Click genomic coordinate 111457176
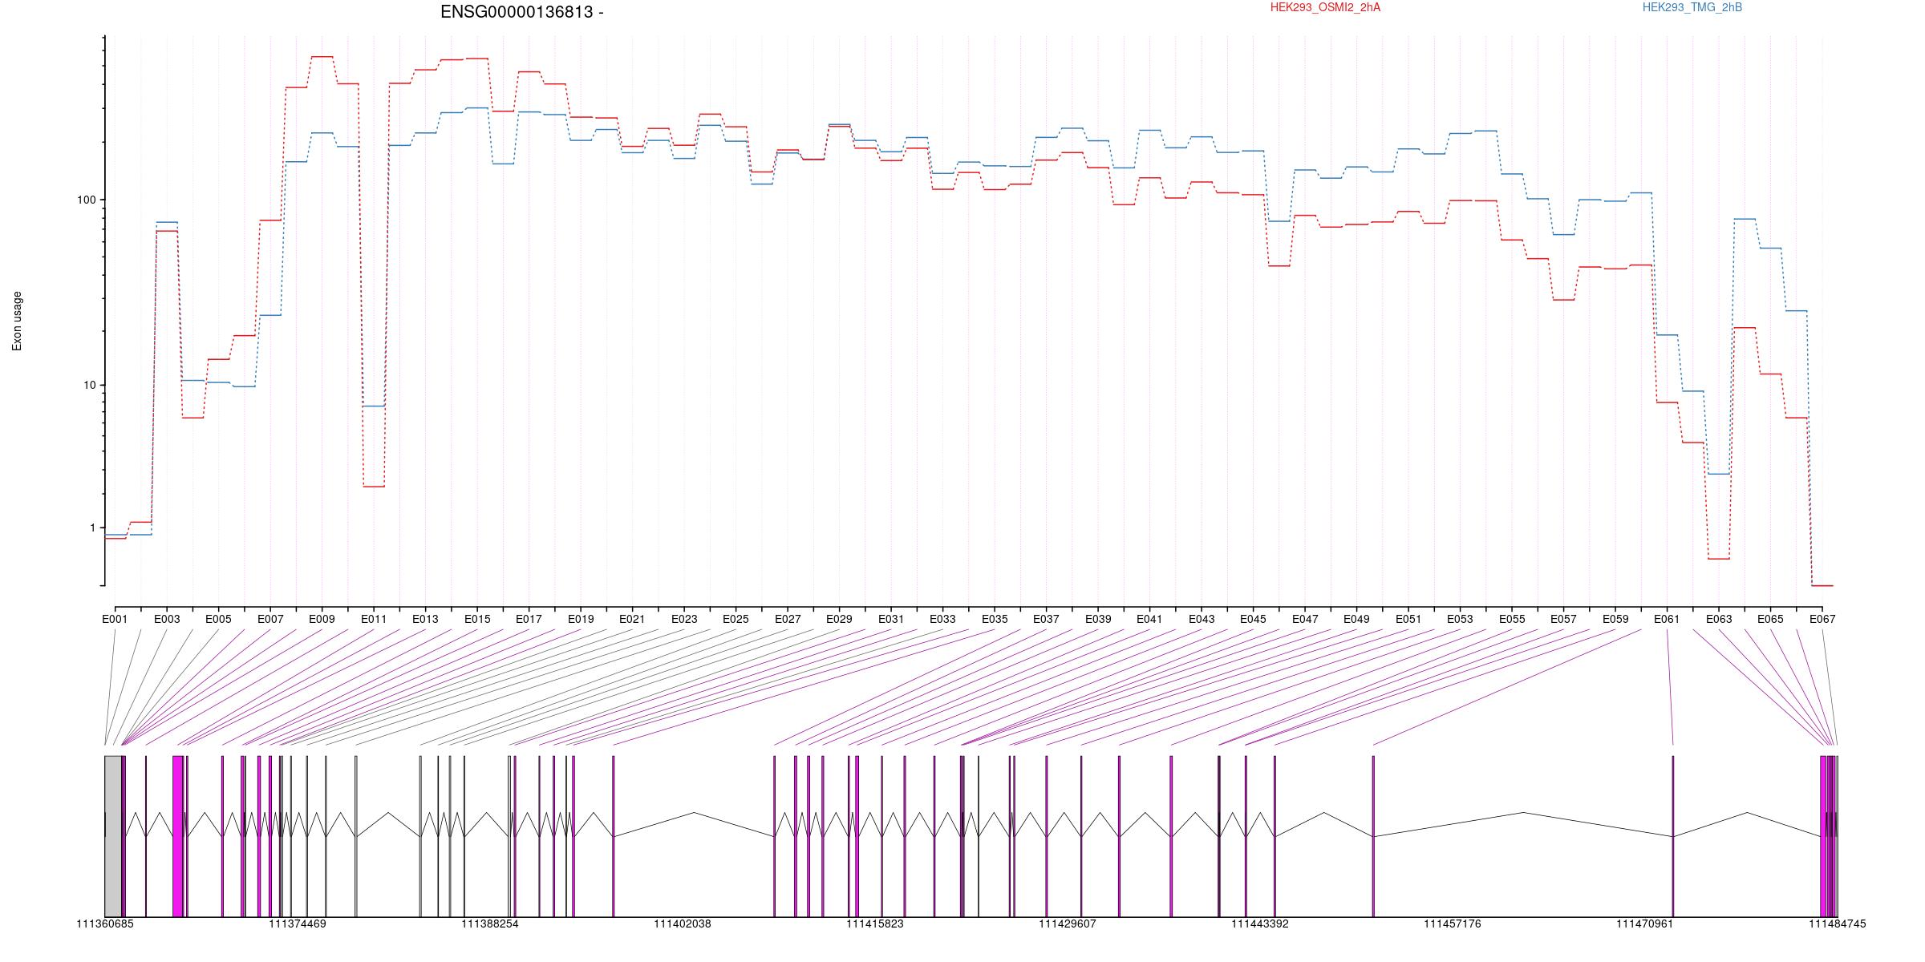Image resolution: width=1925 pixels, height=962 pixels. click(1453, 924)
